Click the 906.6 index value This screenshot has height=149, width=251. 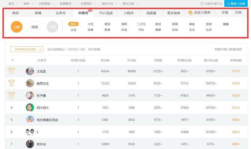click(x=236, y=120)
